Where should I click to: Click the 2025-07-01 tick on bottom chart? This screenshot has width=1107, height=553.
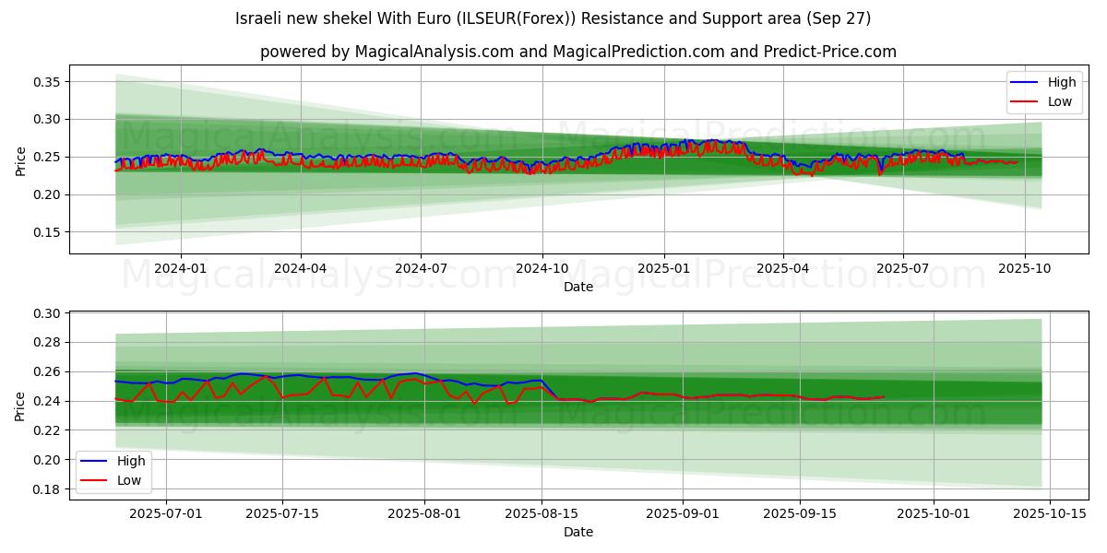click(x=166, y=513)
